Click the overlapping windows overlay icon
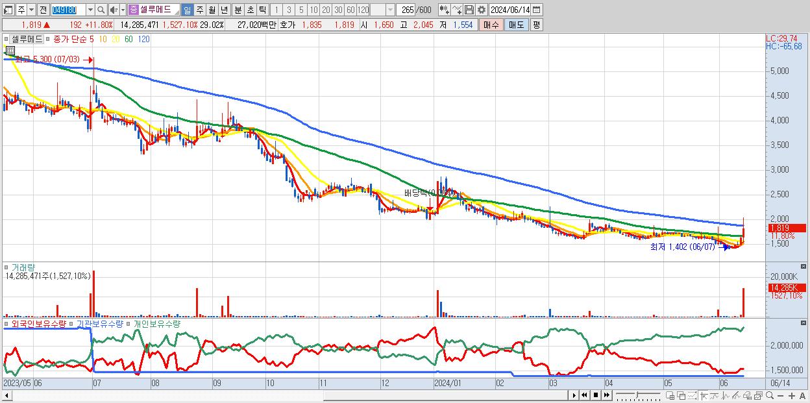 (x=681, y=395)
